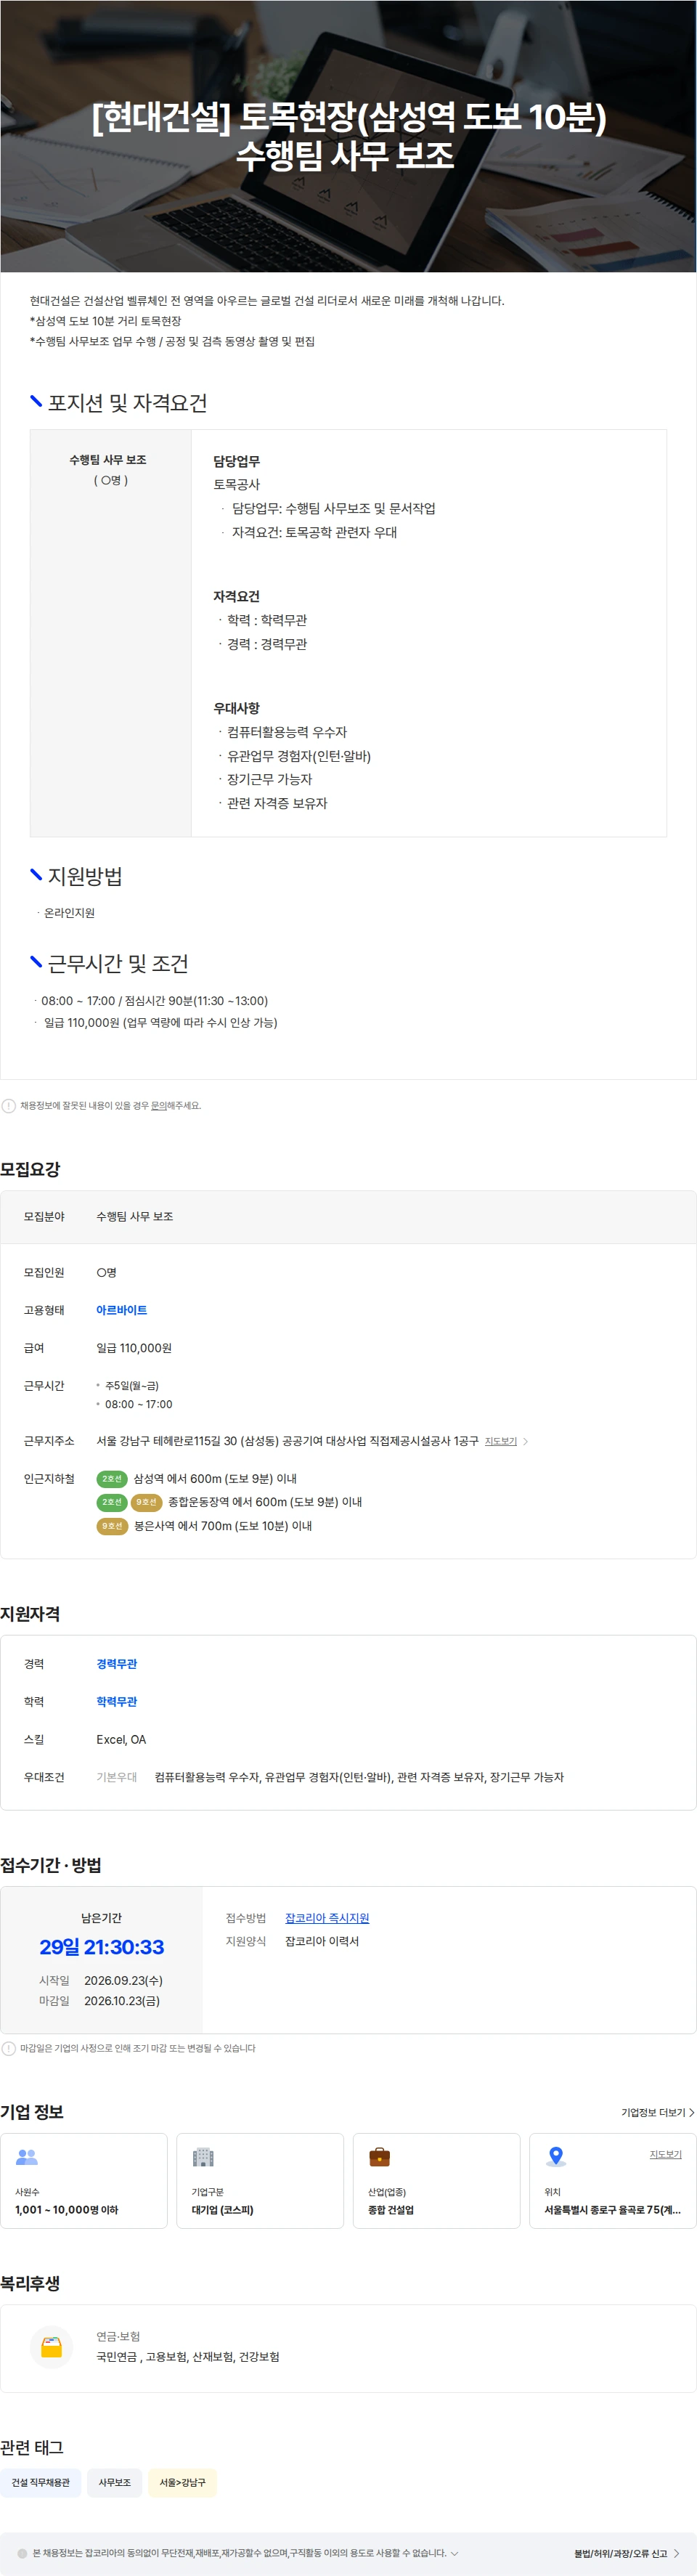This screenshot has height=2576, width=697.
Task: Click 문의 link in the notice line
Action: 159,1106
